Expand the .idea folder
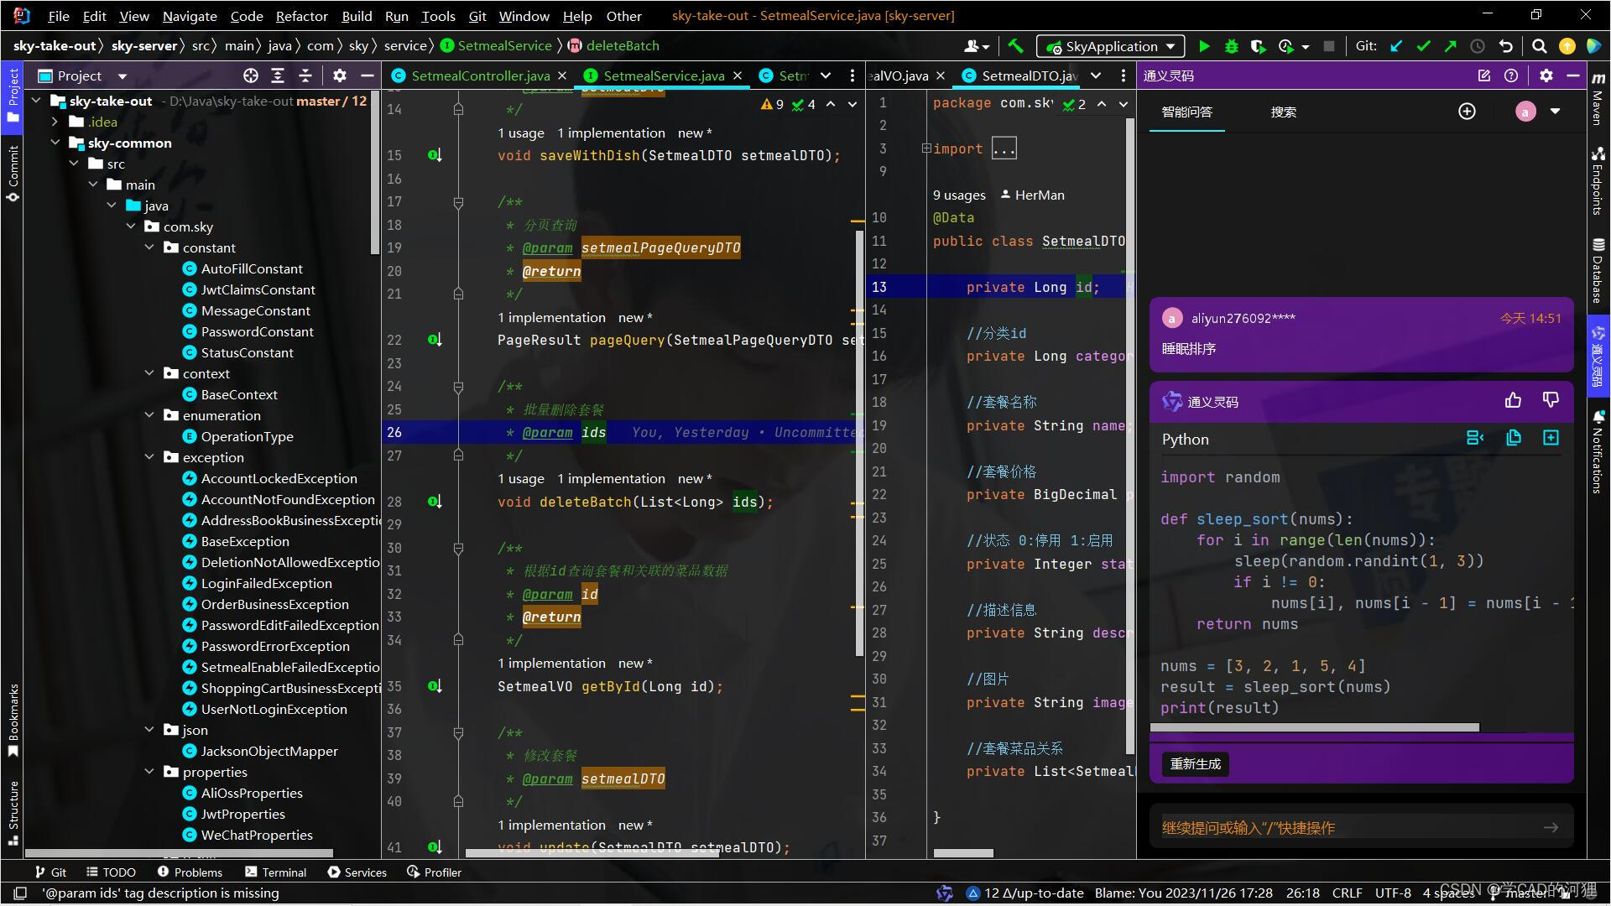This screenshot has height=906, width=1611. tap(55, 122)
